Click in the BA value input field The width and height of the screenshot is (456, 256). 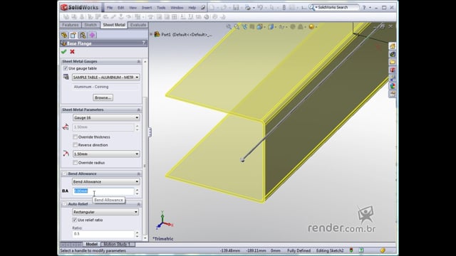pyautogui.click(x=103, y=191)
